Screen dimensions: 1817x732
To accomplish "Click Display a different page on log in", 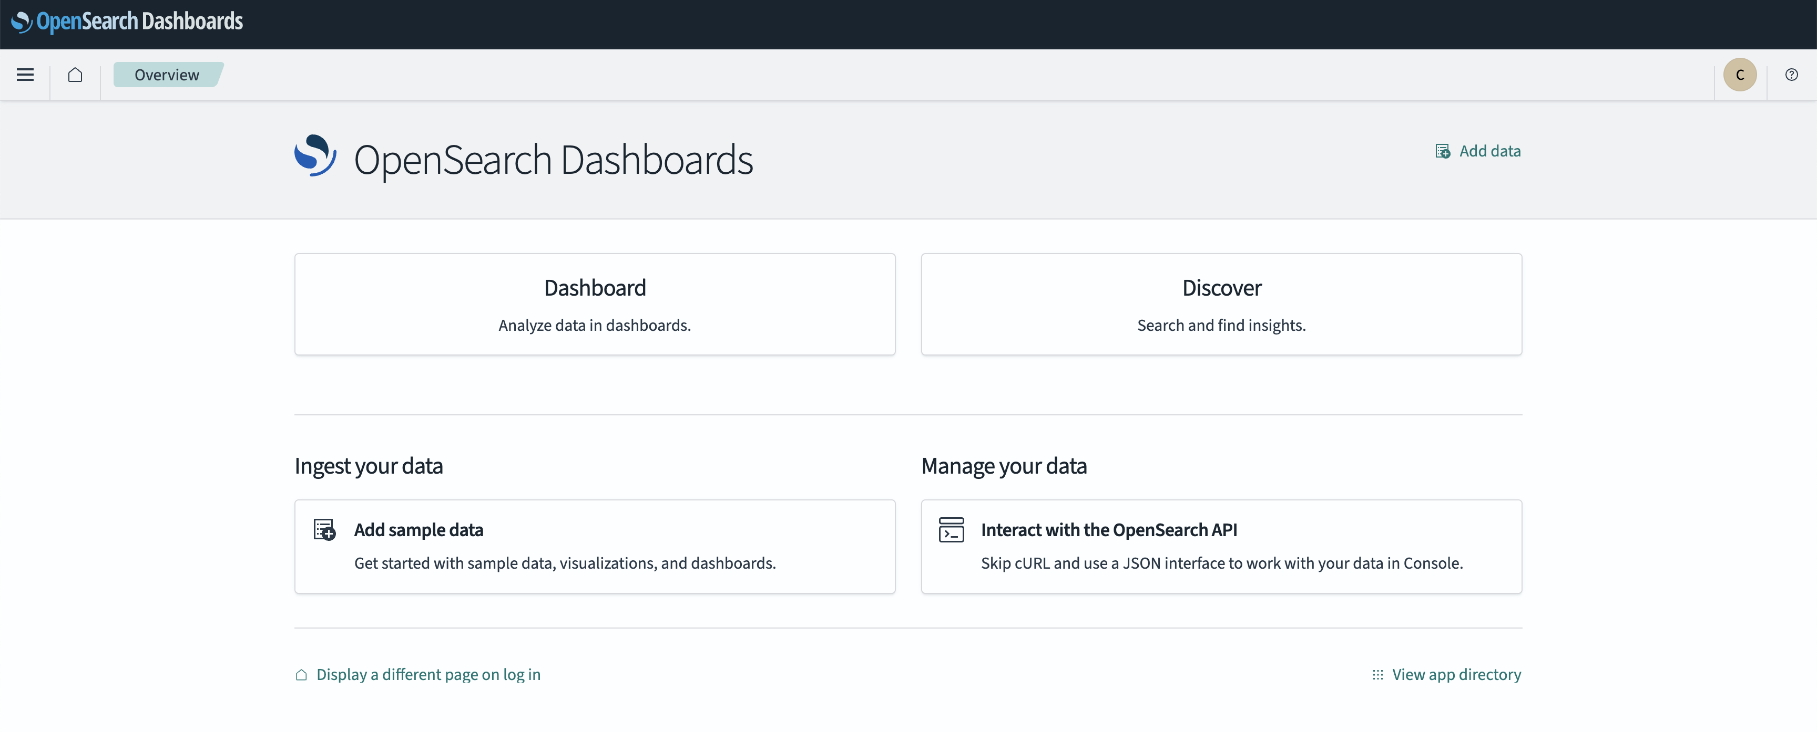I will [428, 675].
